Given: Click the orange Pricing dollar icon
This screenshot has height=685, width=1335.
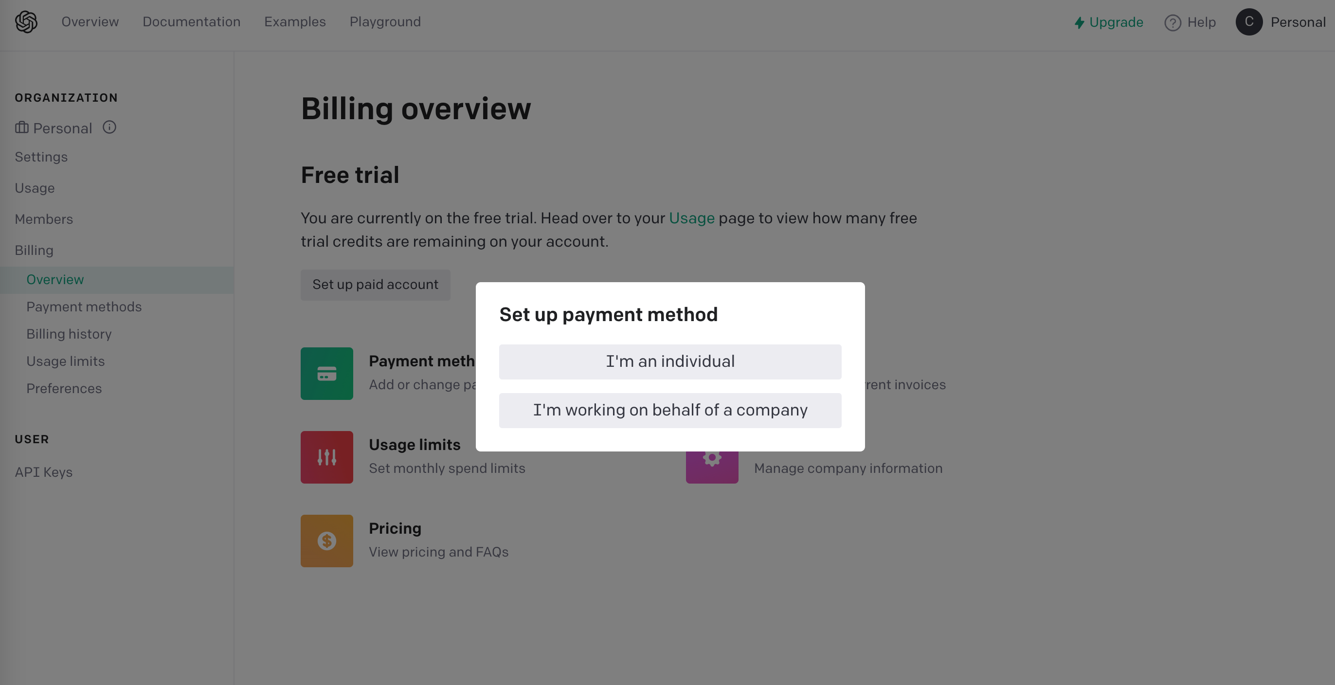Looking at the screenshot, I should click(326, 541).
